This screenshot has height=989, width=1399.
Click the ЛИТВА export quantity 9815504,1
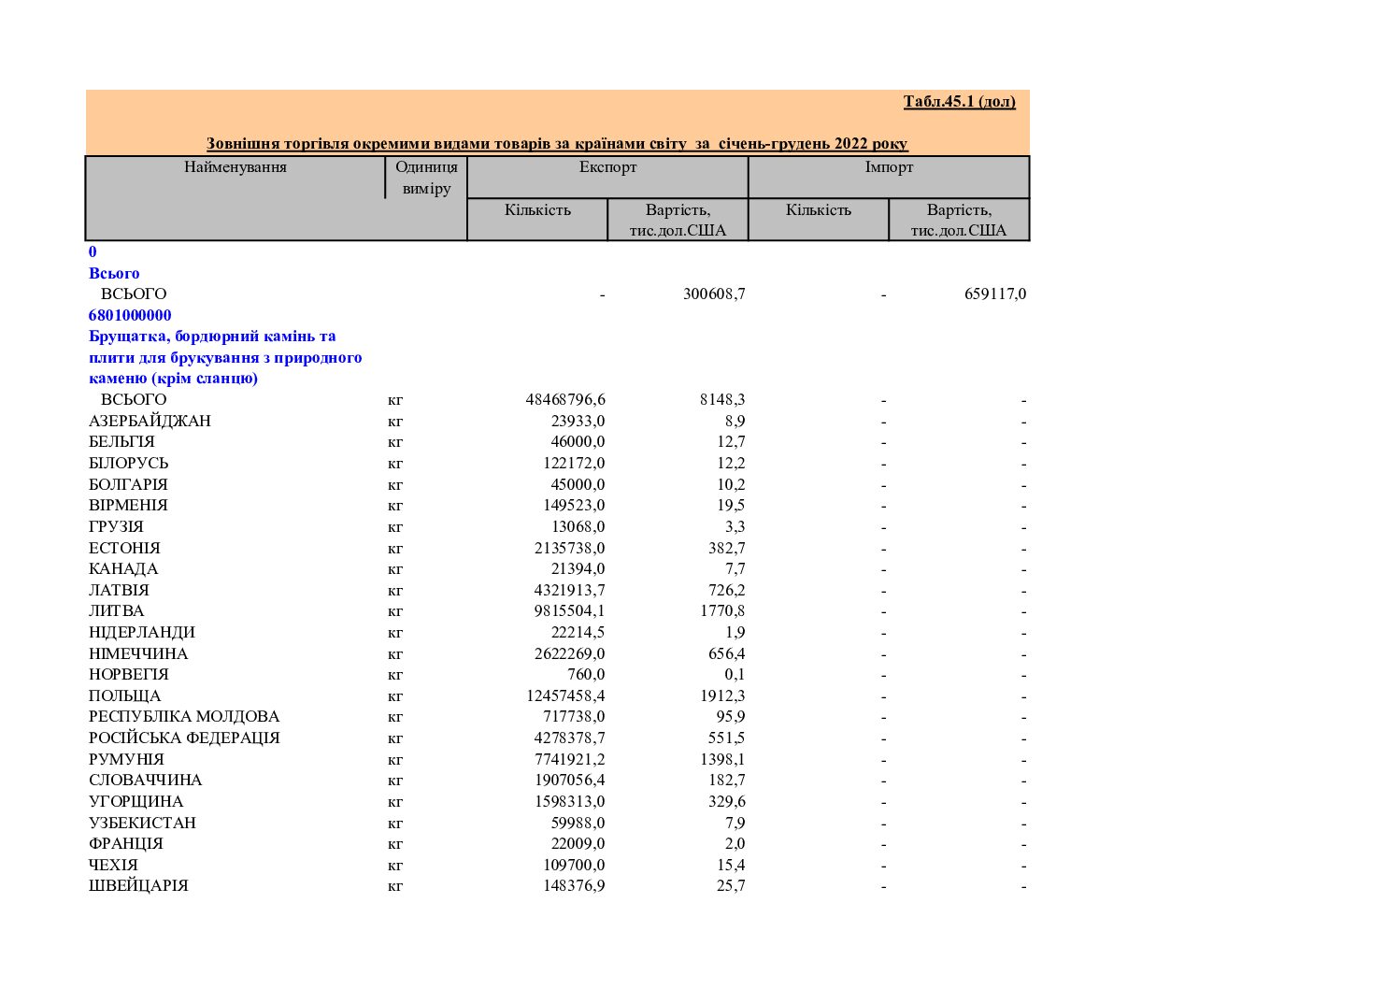click(x=570, y=610)
